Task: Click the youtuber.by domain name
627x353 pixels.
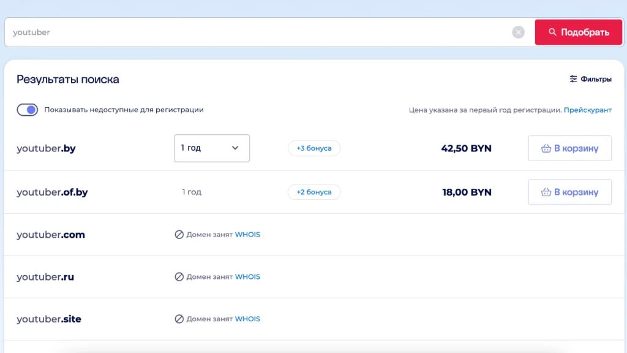Action: [x=46, y=148]
